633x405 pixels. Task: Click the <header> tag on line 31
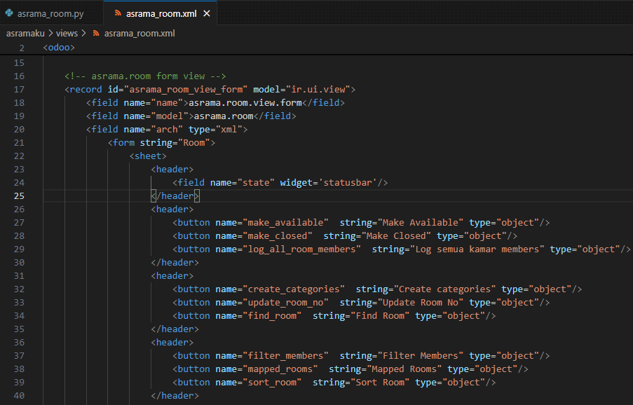tap(172, 276)
